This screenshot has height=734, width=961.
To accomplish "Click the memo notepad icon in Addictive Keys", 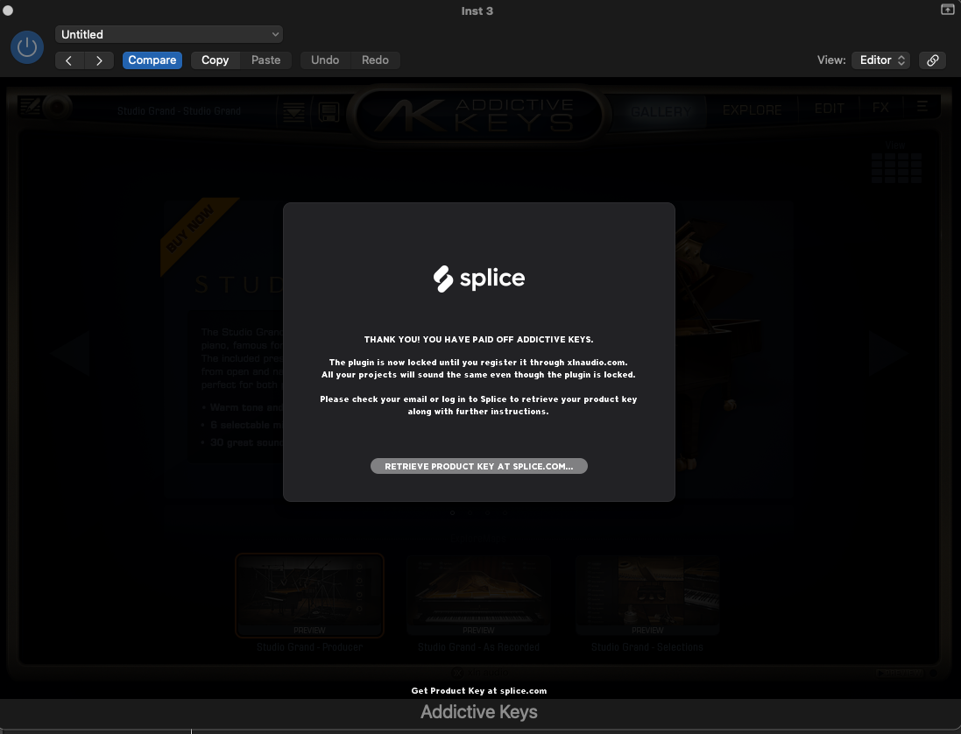I will pyautogui.click(x=30, y=107).
